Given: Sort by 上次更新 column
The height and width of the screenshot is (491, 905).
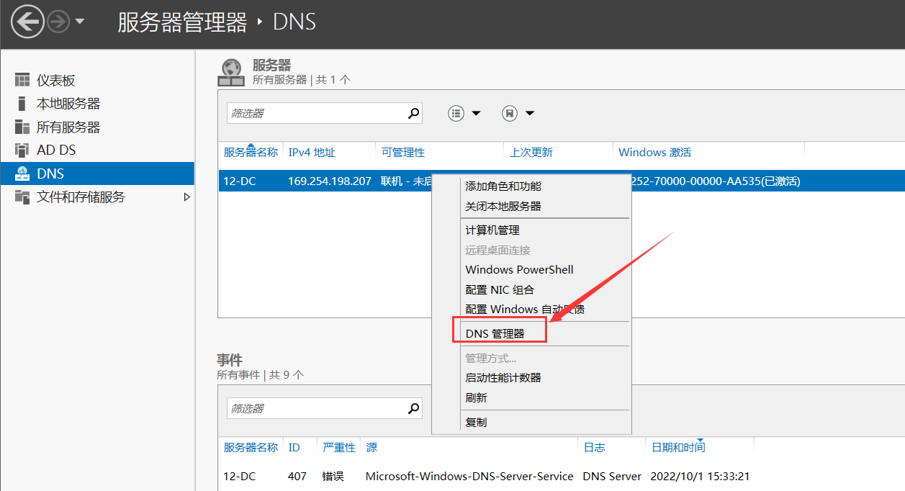Looking at the screenshot, I should pos(531,152).
